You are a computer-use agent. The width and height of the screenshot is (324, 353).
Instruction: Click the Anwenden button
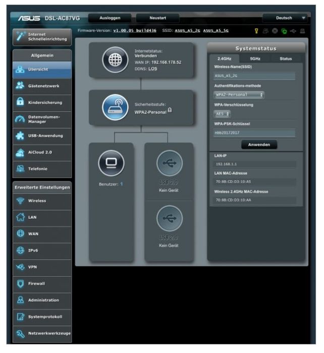(259, 145)
